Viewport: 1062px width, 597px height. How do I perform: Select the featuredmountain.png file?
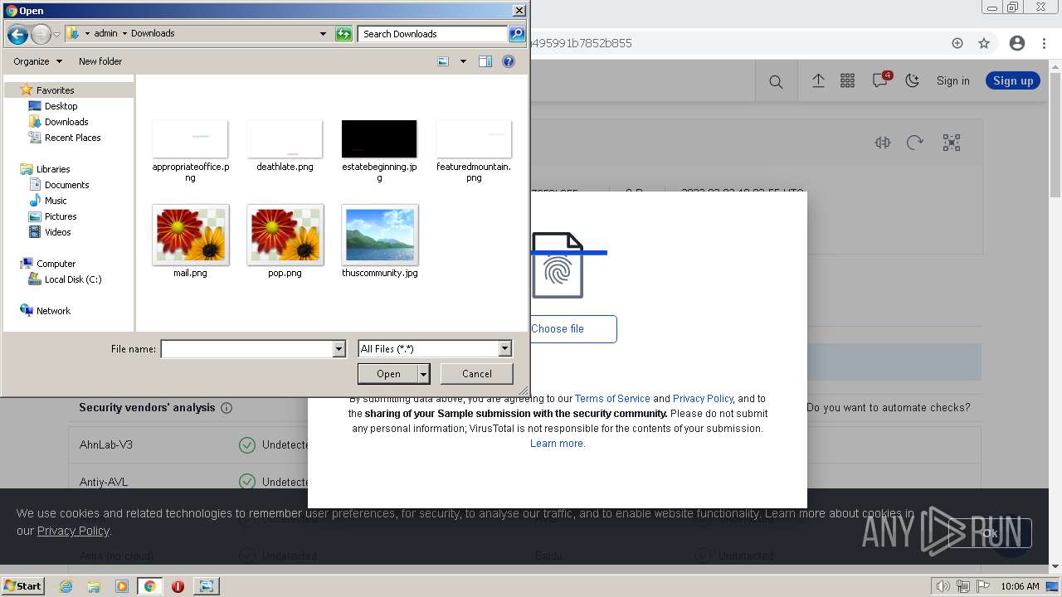(x=474, y=151)
